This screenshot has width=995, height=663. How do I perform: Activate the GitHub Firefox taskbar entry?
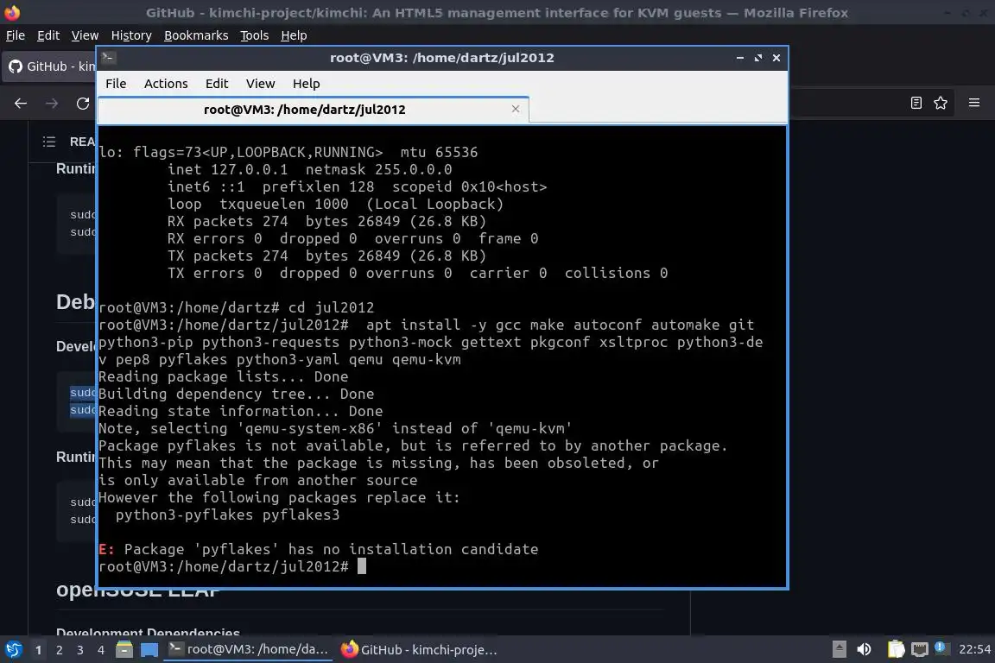pos(419,649)
